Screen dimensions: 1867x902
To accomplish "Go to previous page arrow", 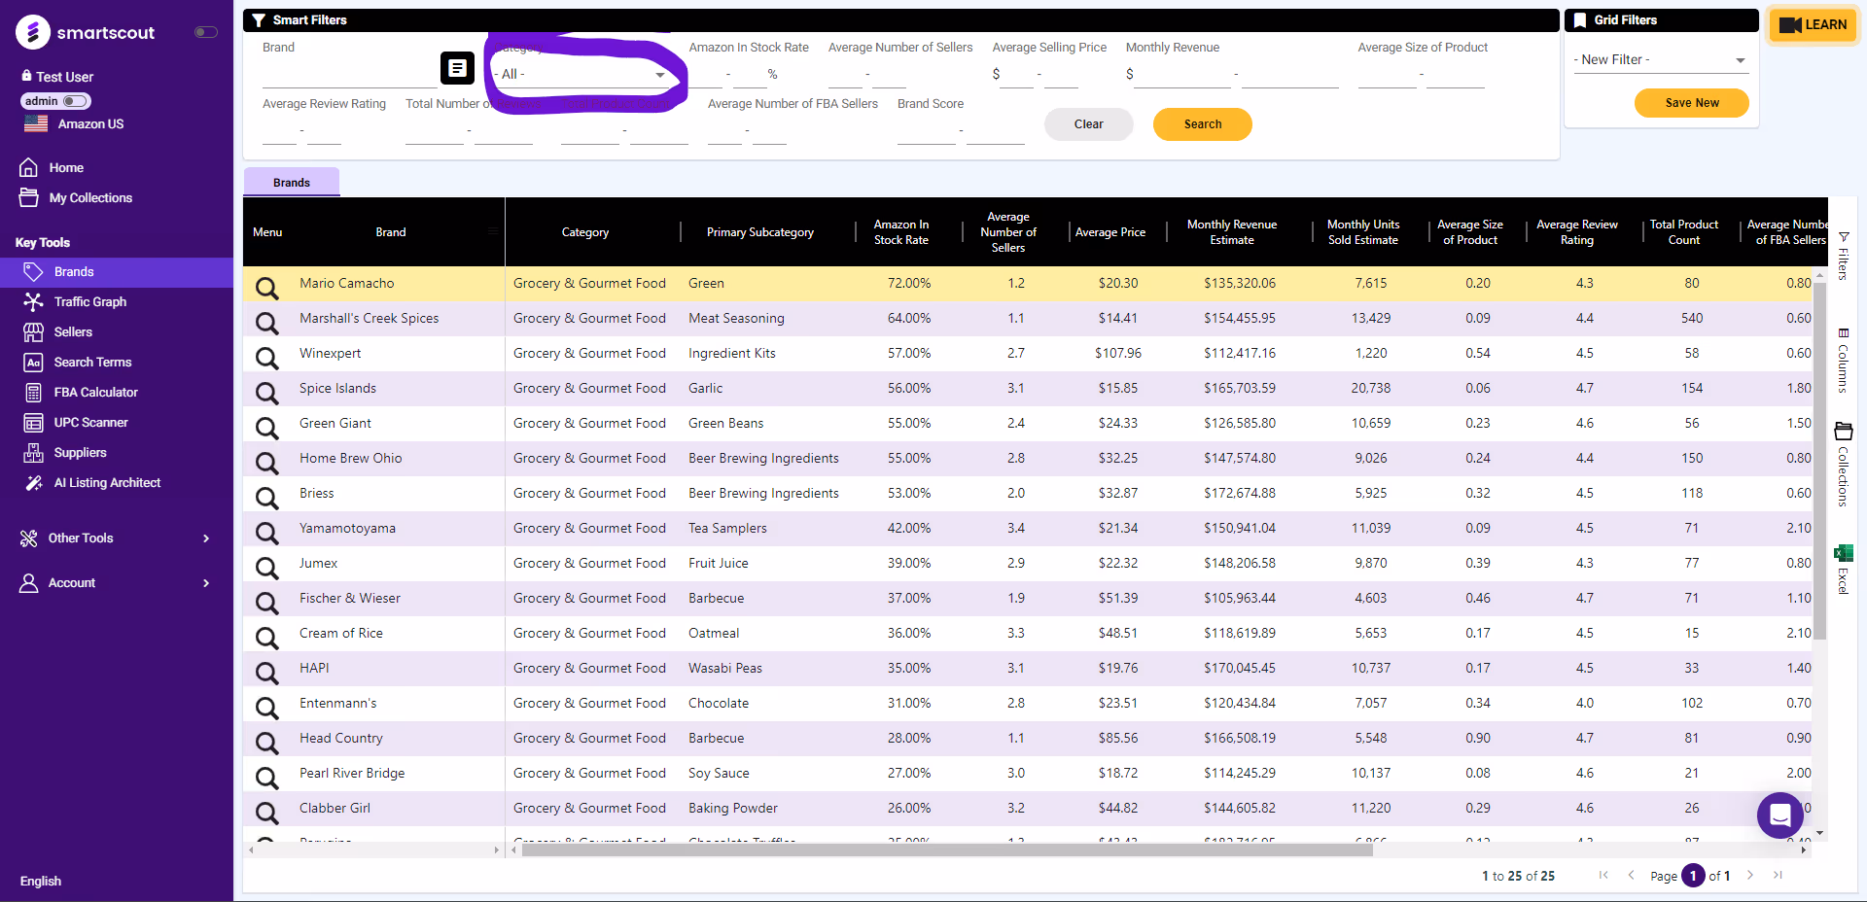I will [1631, 875].
